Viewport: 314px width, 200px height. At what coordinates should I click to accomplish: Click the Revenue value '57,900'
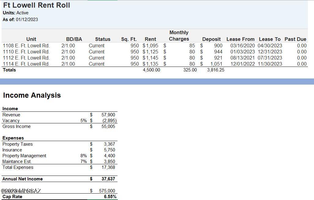(108, 115)
